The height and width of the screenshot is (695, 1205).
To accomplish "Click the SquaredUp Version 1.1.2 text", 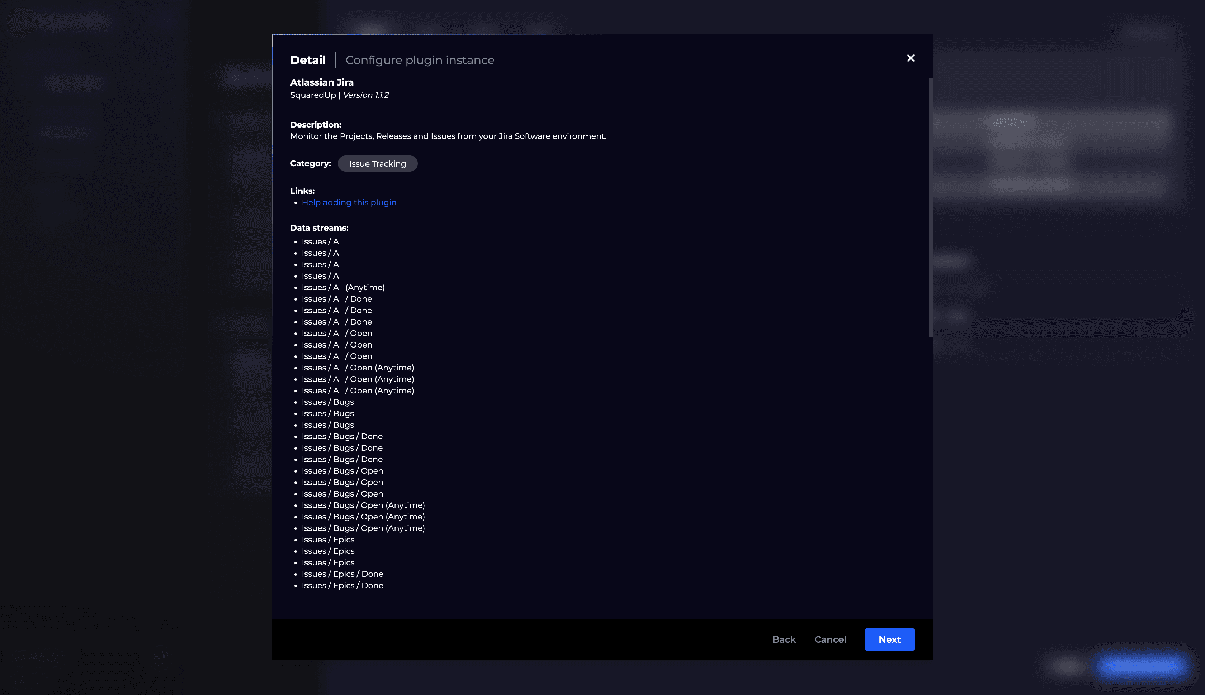I will pyautogui.click(x=339, y=95).
